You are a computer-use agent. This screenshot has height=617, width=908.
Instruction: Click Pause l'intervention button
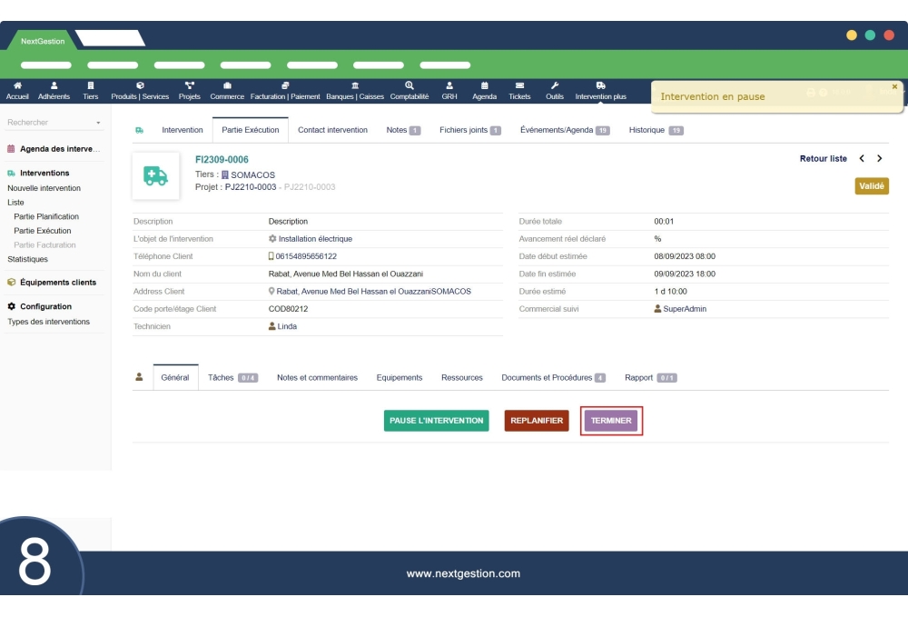(436, 421)
